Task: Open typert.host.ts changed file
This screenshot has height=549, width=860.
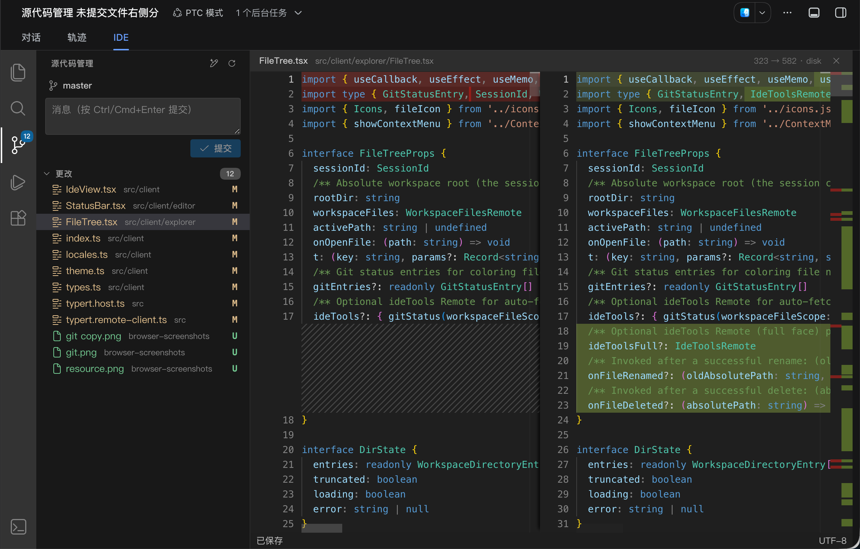Action: point(143,303)
